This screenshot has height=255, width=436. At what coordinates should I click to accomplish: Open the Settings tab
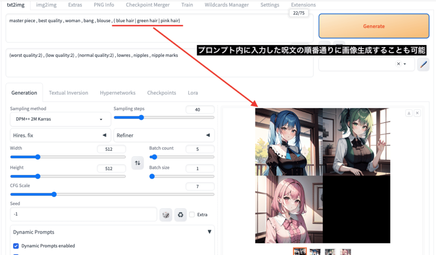click(270, 5)
